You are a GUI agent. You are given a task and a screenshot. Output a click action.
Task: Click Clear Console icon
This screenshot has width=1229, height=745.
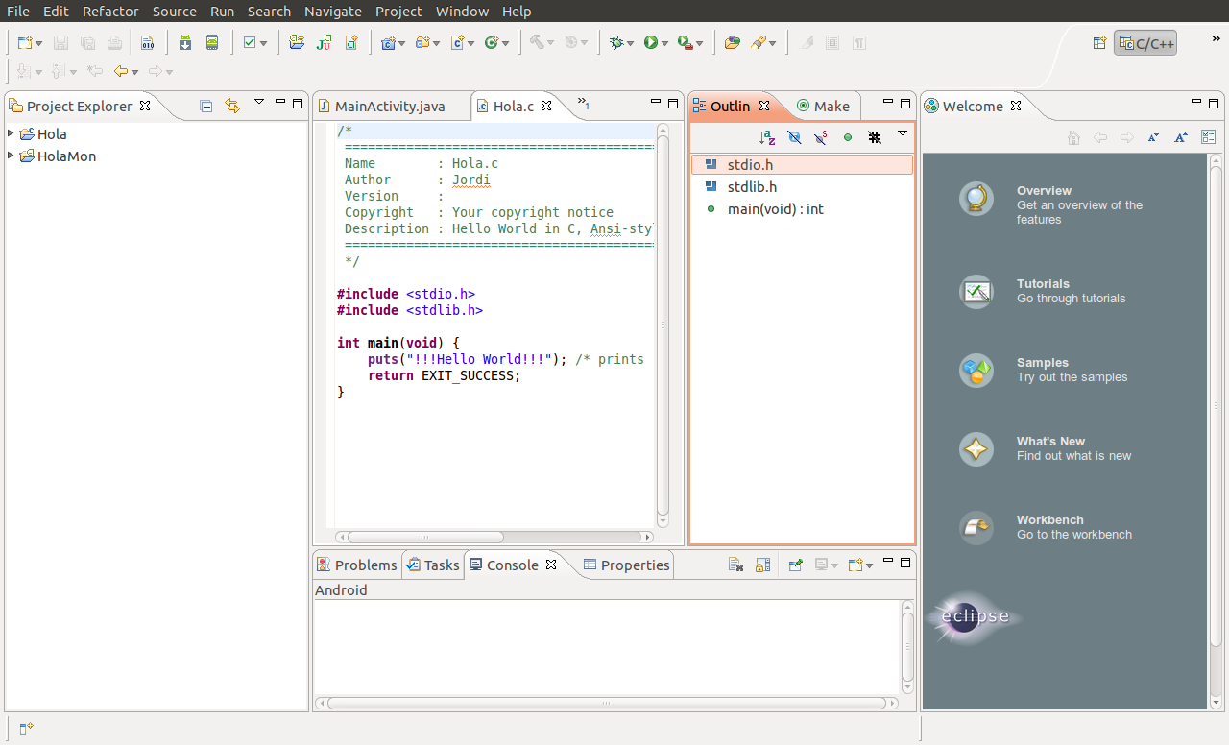tap(735, 565)
